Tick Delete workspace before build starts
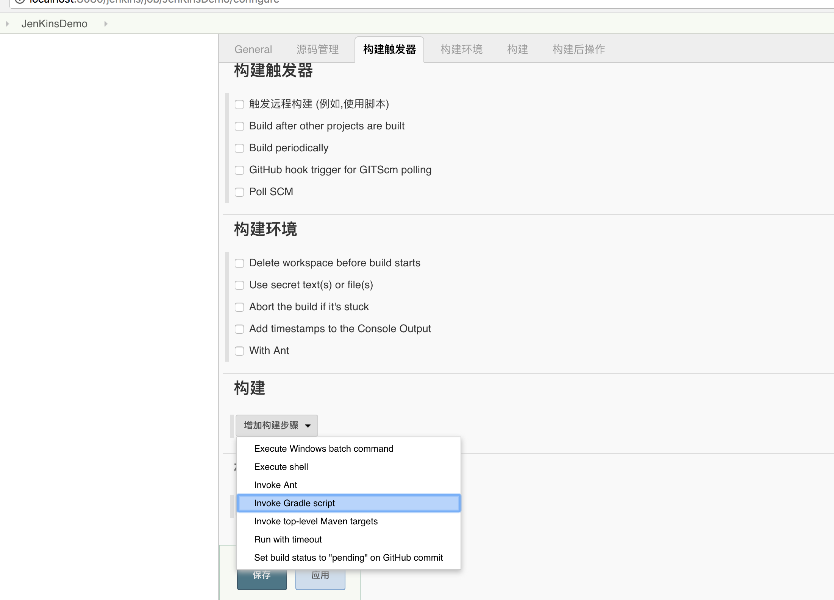The image size is (834, 600). coord(239,263)
